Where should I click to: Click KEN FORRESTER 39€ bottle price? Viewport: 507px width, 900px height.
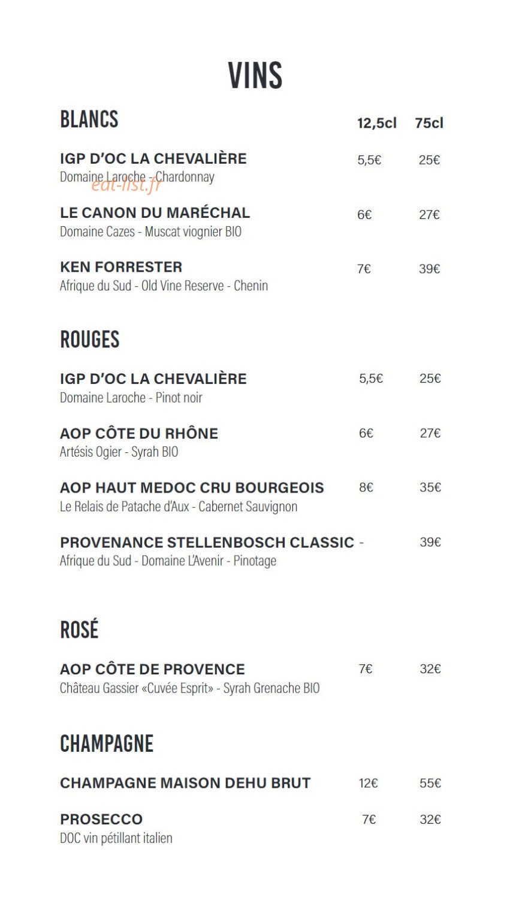pos(429,269)
